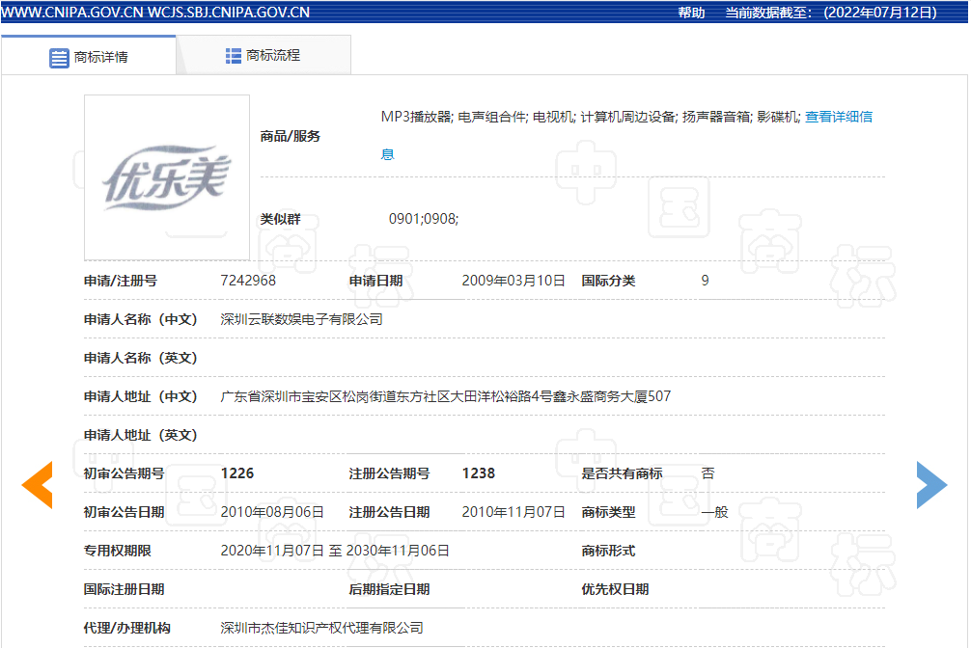Click agency name 深圳市杰佳知识产权代理有限公司
Viewport: 971px width, 648px height.
tap(321, 628)
